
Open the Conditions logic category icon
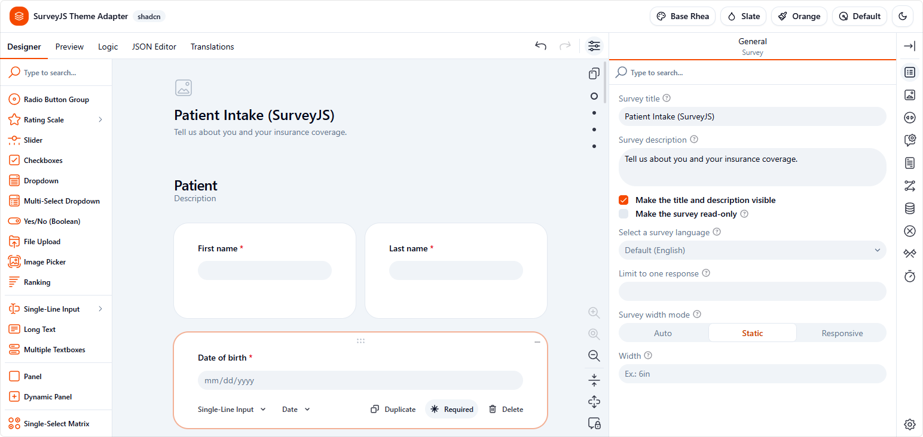coord(910,186)
